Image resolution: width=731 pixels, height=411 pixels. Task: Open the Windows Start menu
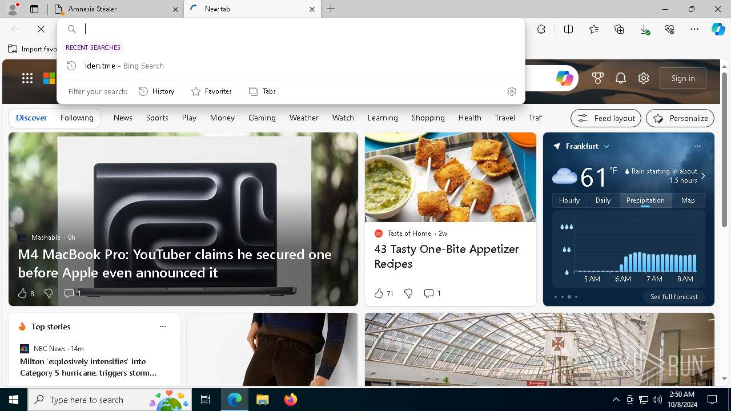pos(14,400)
